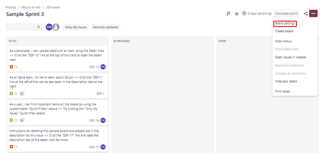Choose Open issues in sidebar

coord(291,57)
